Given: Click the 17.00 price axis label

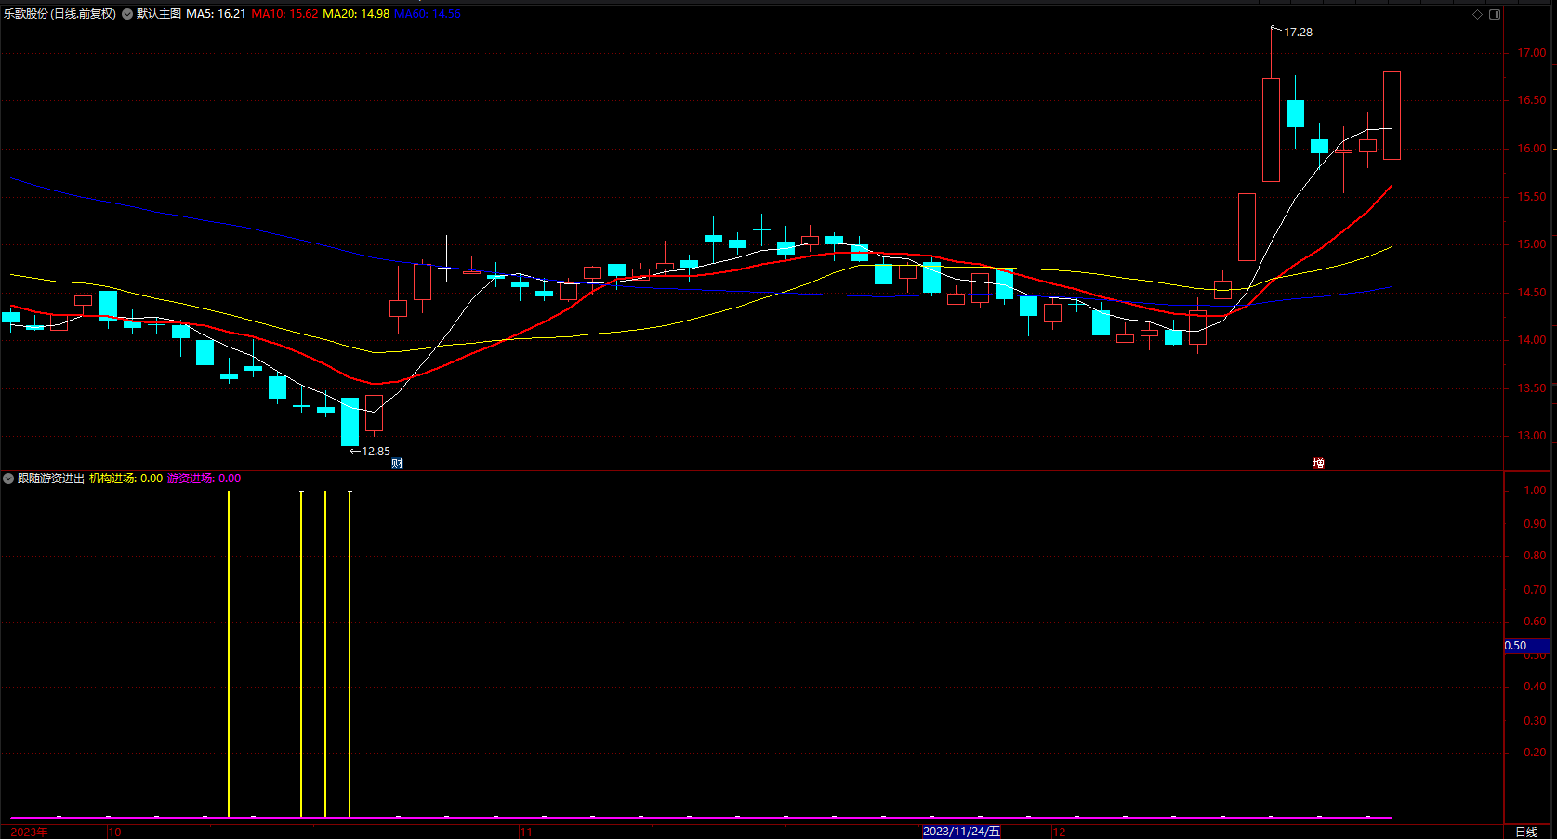Looking at the screenshot, I should pos(1532,53).
